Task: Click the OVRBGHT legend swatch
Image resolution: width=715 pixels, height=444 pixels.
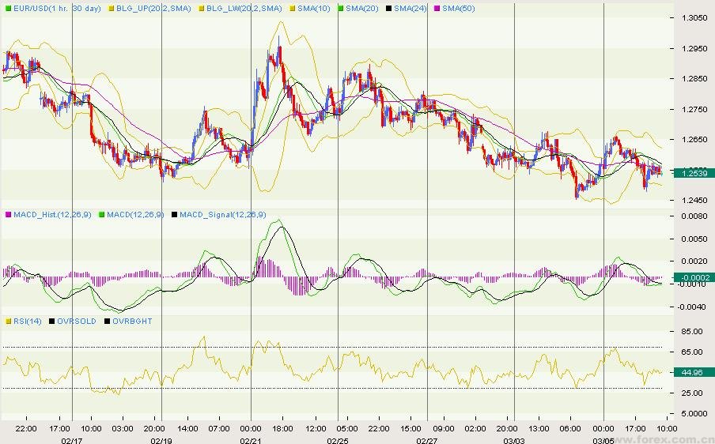Action: [107, 321]
